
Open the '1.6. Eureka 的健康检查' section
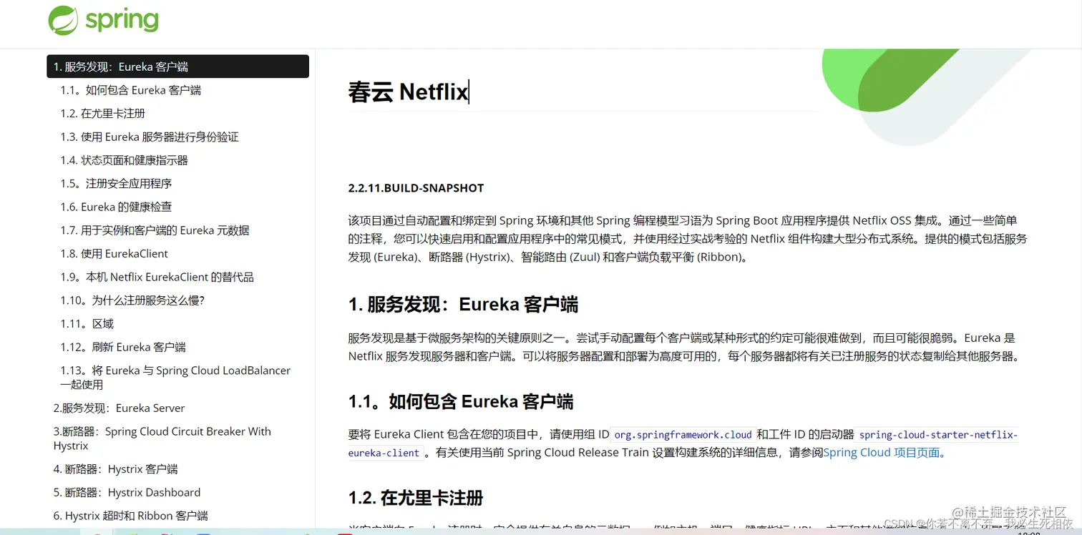tap(114, 207)
